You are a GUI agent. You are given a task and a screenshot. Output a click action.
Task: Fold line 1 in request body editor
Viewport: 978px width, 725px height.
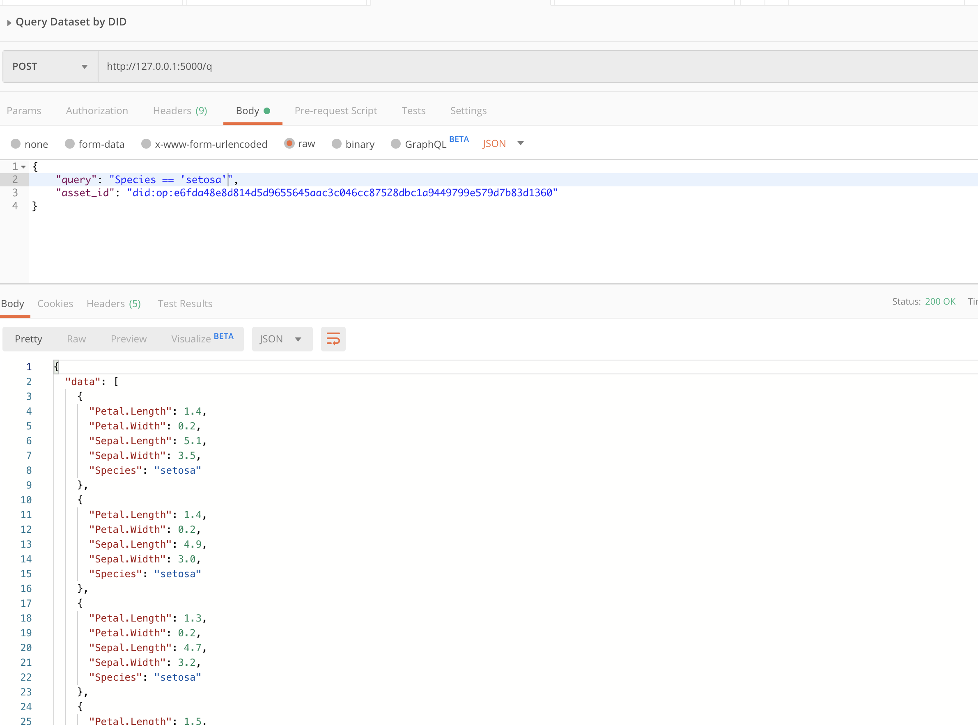(x=24, y=167)
